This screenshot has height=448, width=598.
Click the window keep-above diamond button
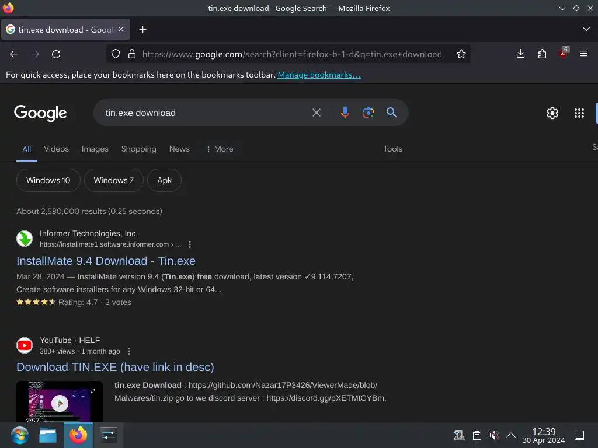(x=576, y=8)
